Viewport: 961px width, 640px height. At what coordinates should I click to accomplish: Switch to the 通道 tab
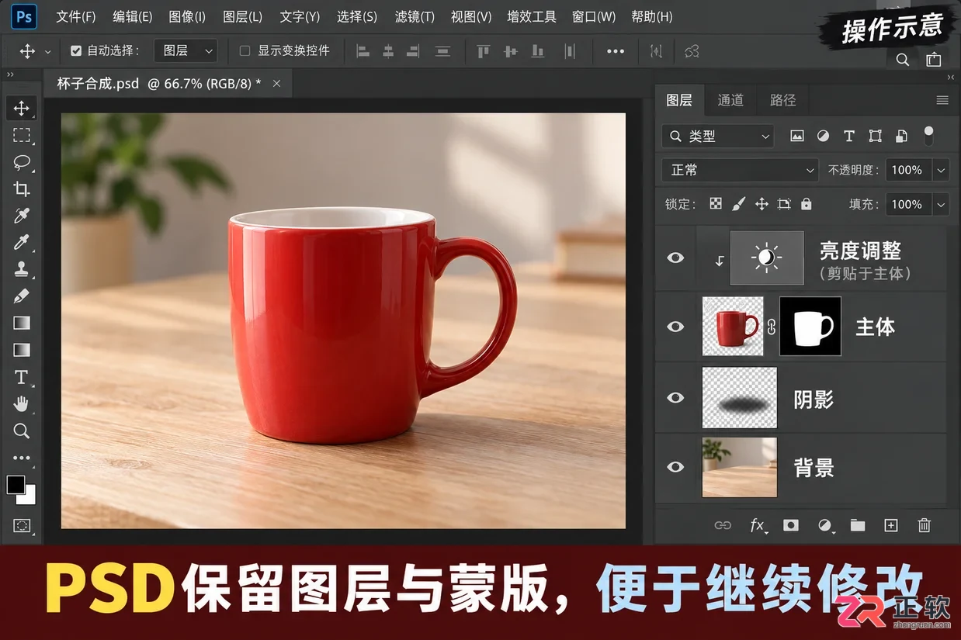[x=730, y=100]
